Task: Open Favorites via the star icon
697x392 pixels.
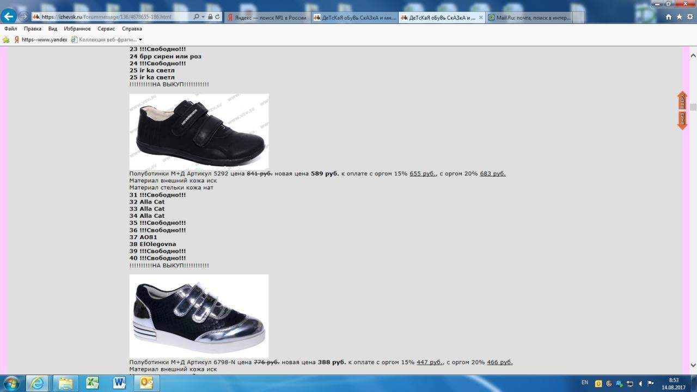Action: (x=679, y=17)
